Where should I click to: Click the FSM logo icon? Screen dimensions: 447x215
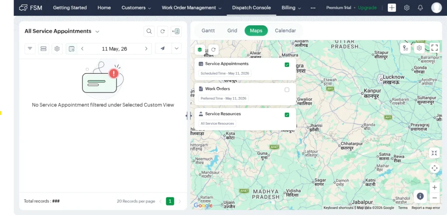pyautogui.click(x=23, y=8)
